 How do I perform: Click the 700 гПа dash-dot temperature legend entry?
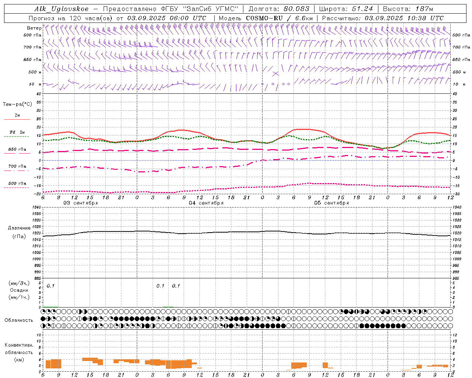(x=17, y=166)
